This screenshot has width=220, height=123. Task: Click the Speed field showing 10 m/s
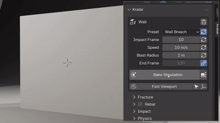click(181, 48)
